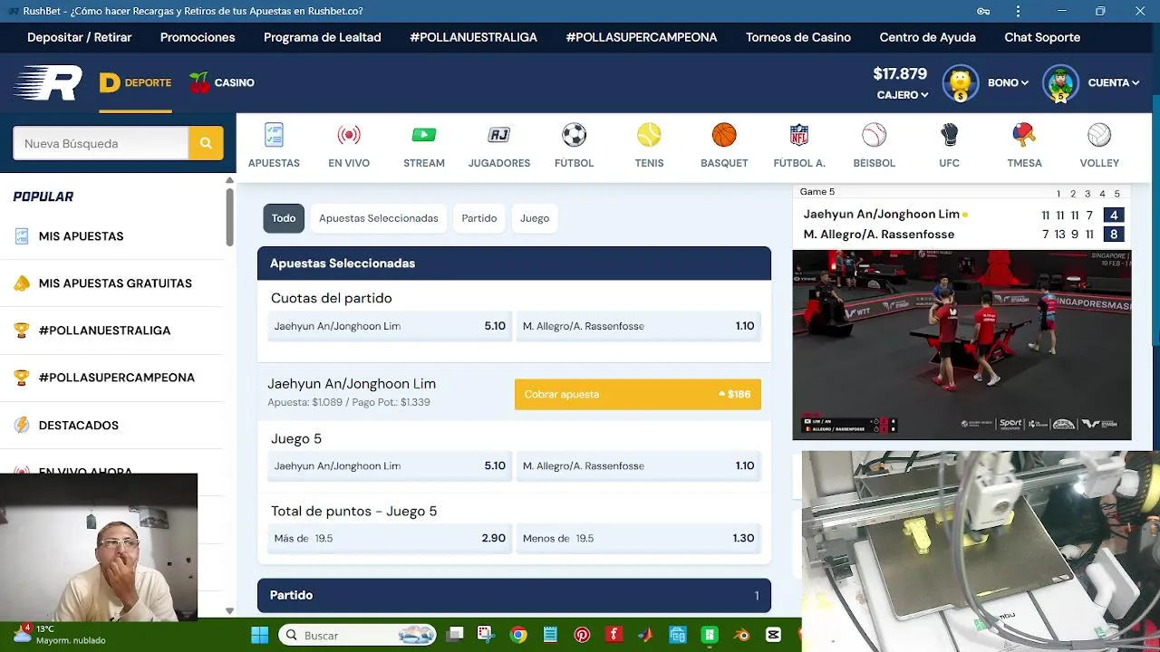1160x652 pixels.
Task: Select the Partido filter tab
Action: click(479, 218)
